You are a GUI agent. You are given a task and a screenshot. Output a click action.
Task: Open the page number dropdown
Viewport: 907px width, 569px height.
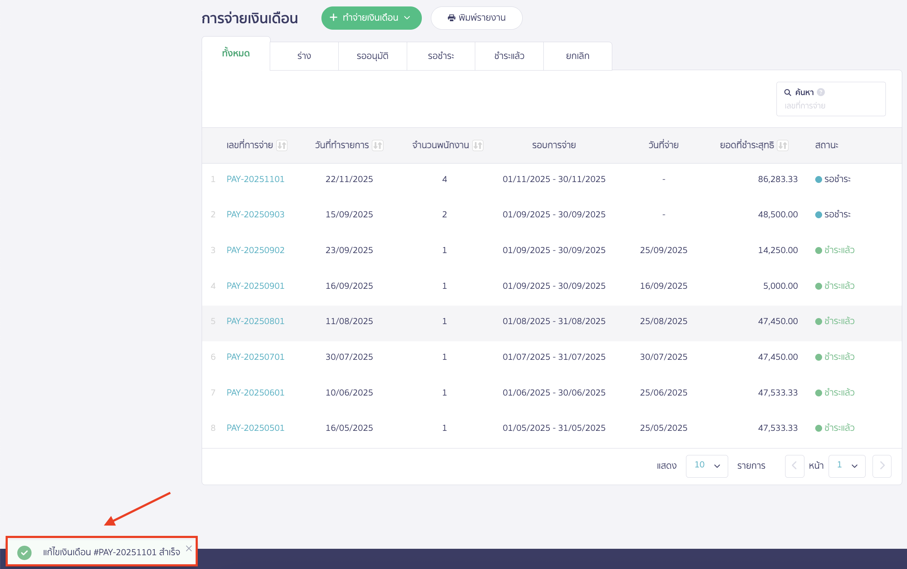click(x=846, y=466)
